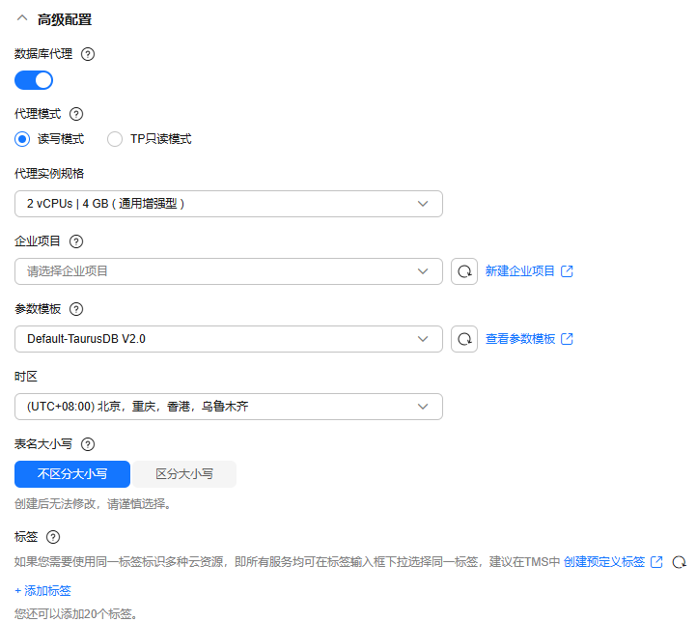Screen dimensions: 697x622
Task: Click external-link icon after 查看参数模板
Action: [567, 339]
